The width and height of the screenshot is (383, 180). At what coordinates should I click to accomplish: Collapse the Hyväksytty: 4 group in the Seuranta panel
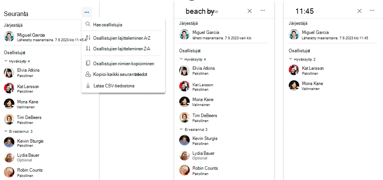6,61
